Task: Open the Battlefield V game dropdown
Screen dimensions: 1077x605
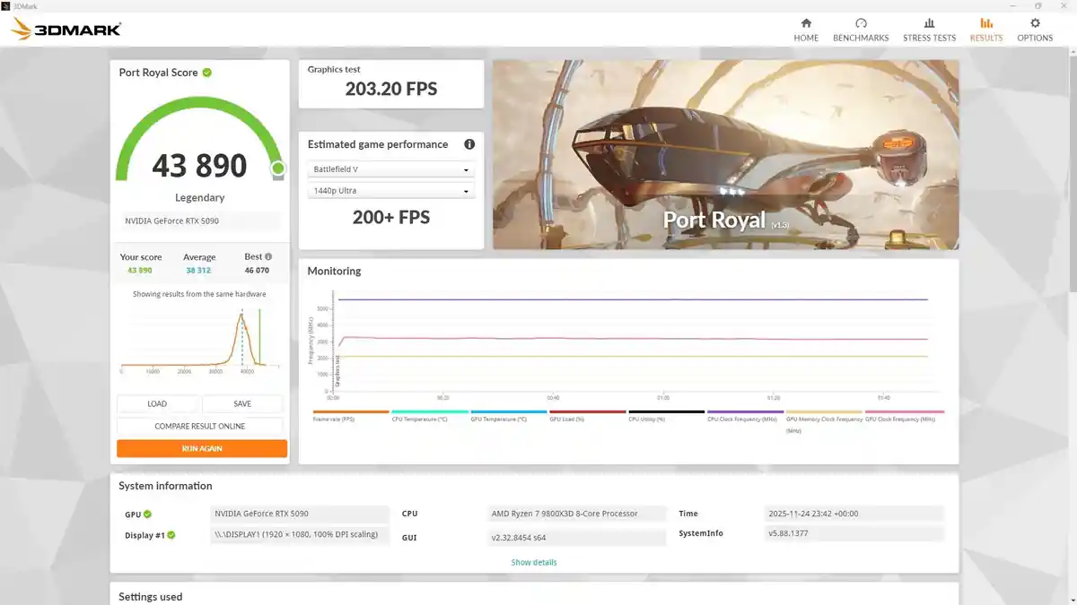Action: pos(390,169)
